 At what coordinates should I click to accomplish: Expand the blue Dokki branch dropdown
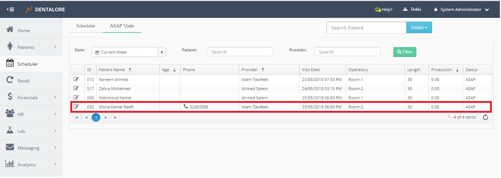click(x=419, y=28)
